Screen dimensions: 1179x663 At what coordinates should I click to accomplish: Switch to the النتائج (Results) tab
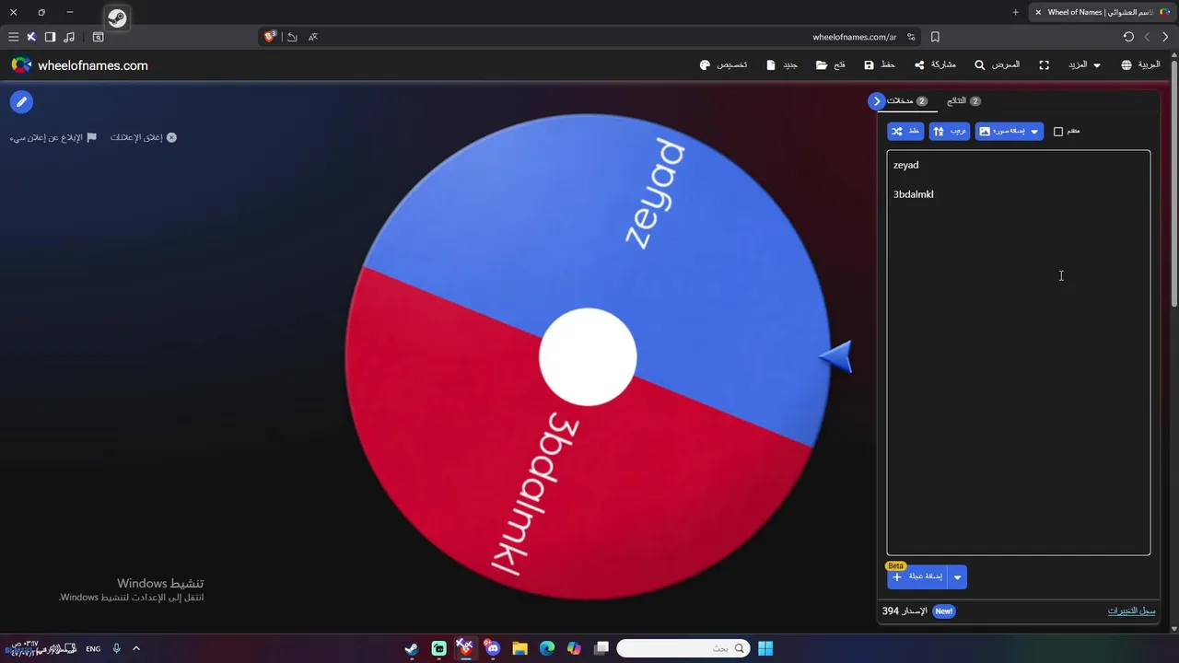(963, 101)
